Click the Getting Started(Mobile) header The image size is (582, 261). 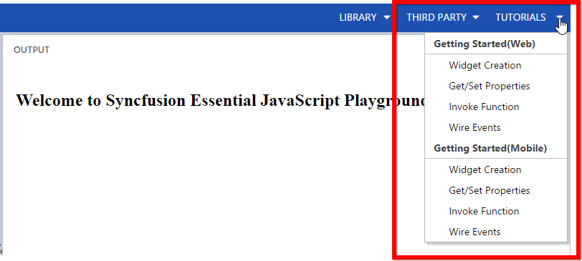[x=490, y=149]
